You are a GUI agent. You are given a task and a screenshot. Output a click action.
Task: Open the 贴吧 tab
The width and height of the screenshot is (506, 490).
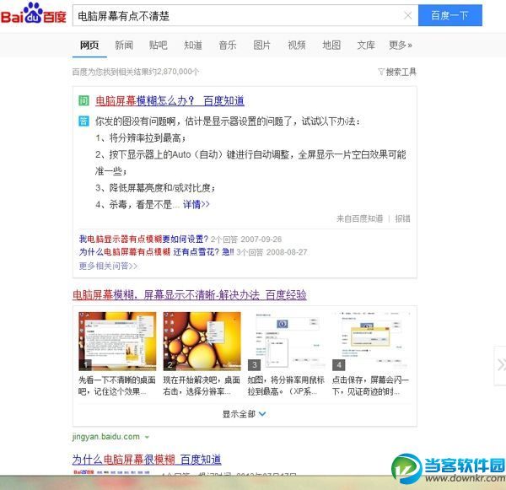(159, 46)
